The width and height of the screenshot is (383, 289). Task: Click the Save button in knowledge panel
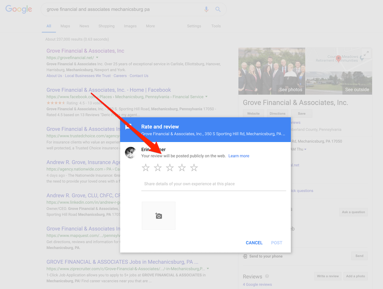pyautogui.click(x=302, y=114)
